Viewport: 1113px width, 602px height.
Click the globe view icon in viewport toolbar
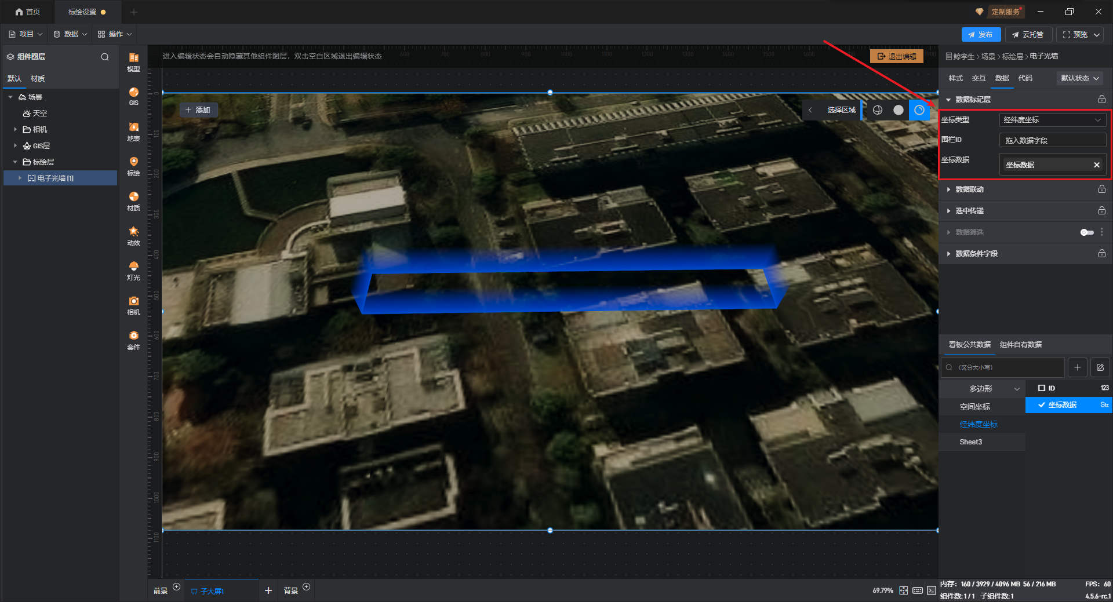point(878,110)
